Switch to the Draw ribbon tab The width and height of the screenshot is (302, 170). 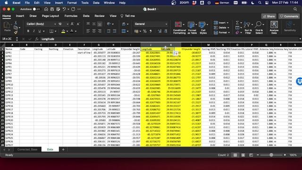click(33, 16)
